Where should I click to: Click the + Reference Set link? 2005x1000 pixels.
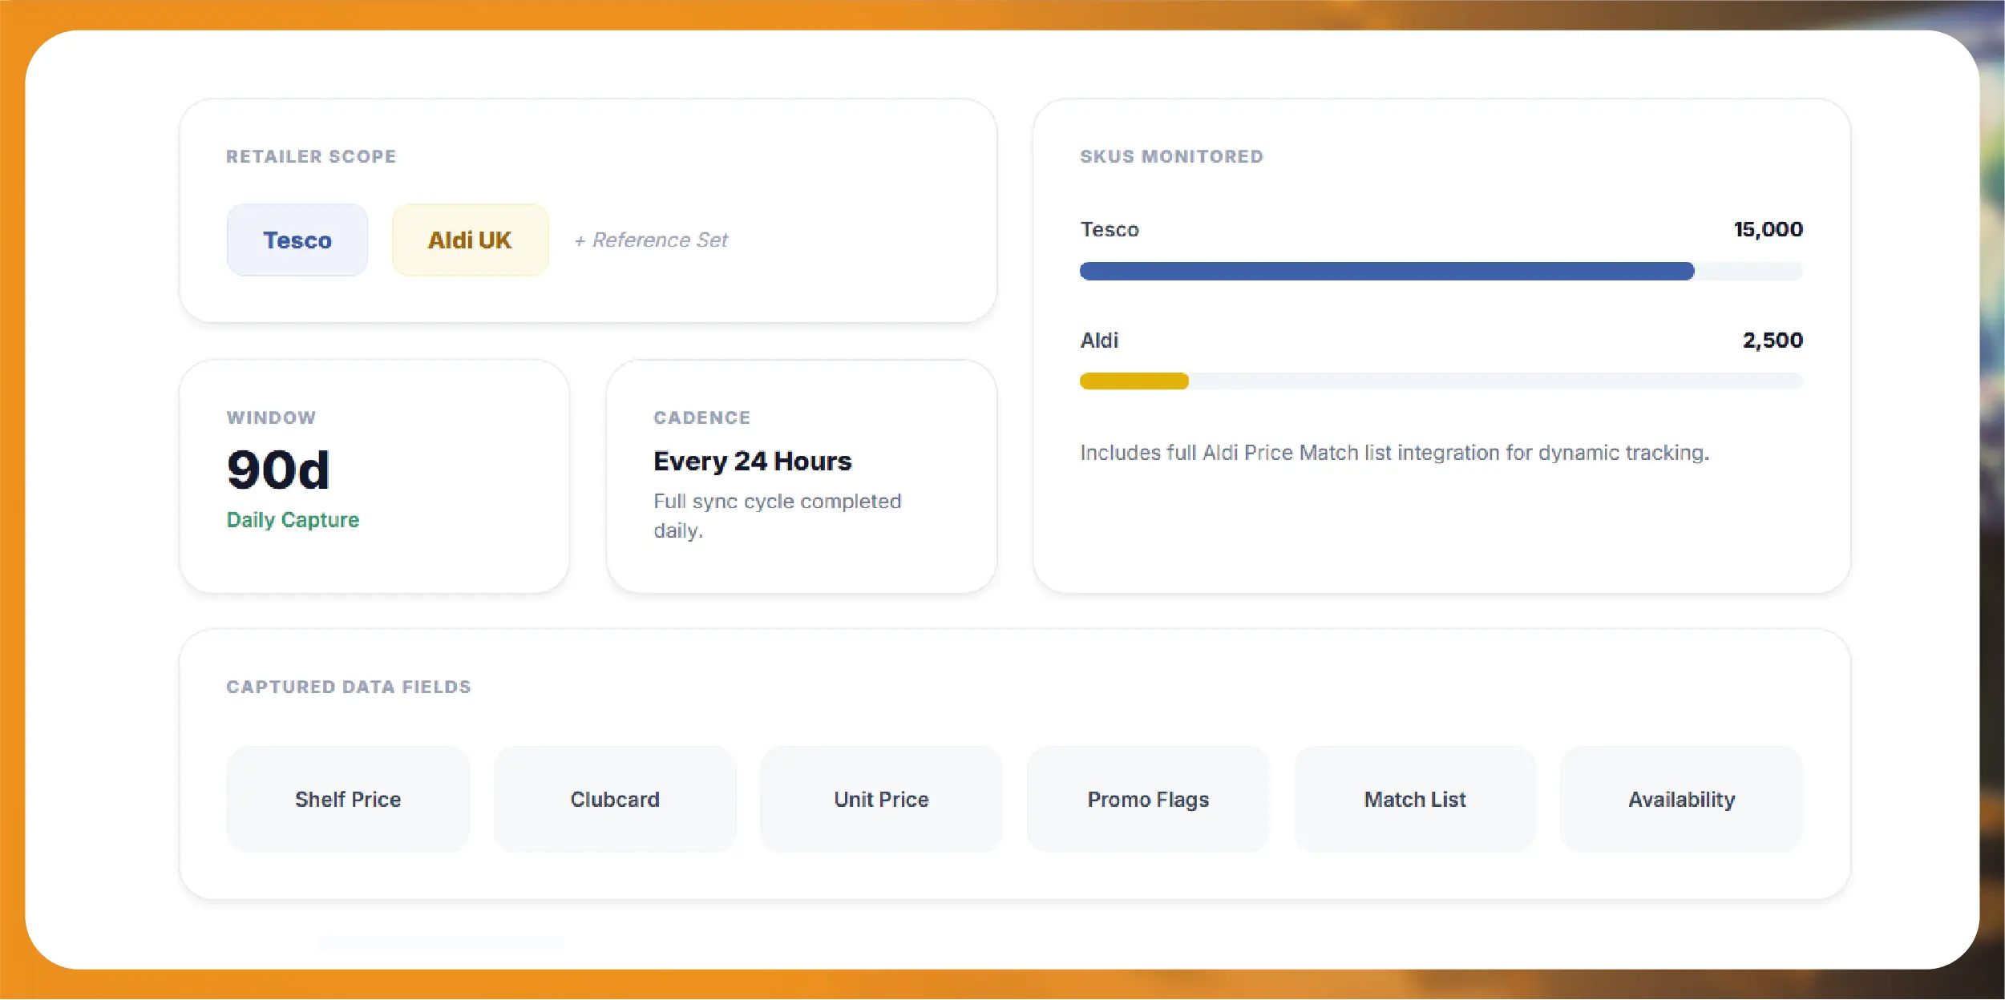click(651, 240)
